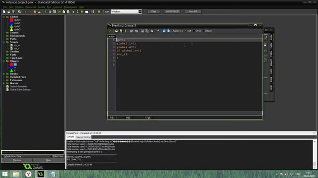Click the New IDE button
Viewport: 318px width, 178px height.
coord(193,11)
